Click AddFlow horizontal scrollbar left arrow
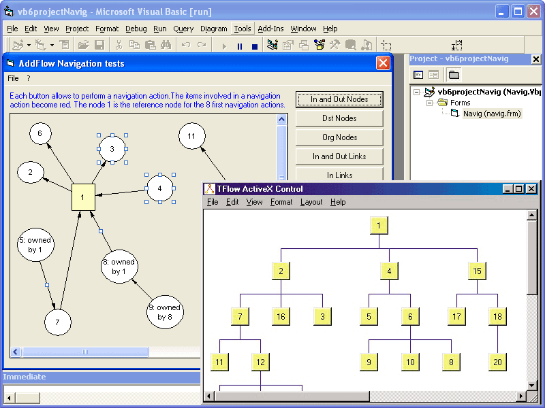Screen dimensions: 545x408 pos(15,352)
